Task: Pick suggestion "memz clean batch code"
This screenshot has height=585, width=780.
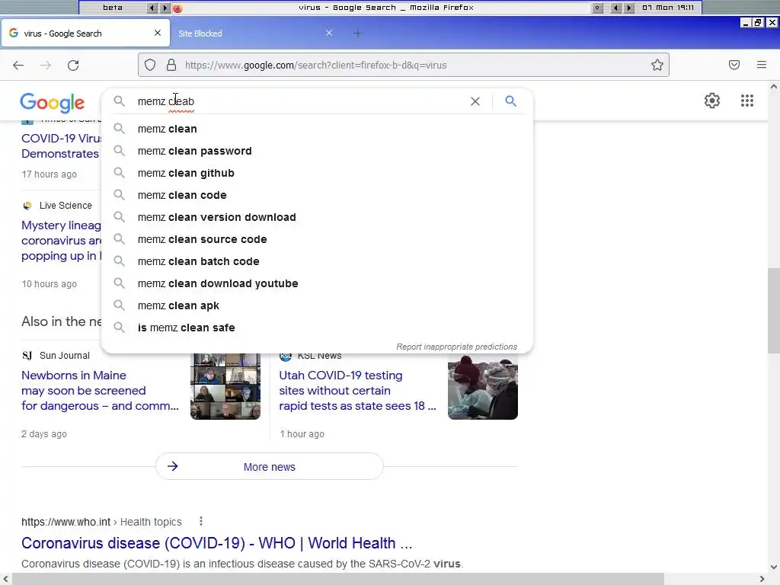Action: (317, 261)
